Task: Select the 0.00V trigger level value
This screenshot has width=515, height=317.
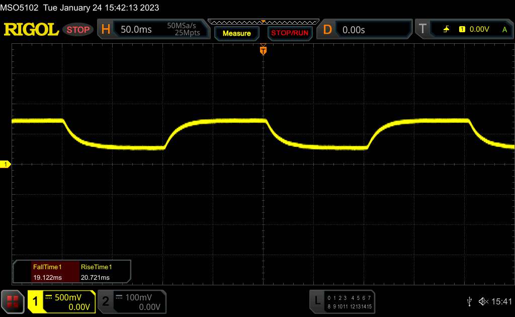Action: pos(479,29)
